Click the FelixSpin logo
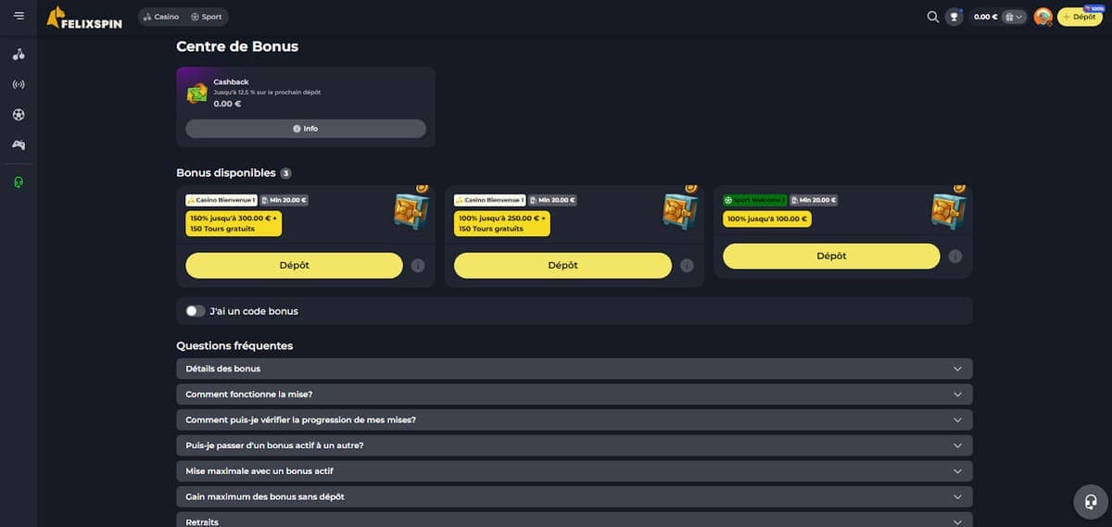Image resolution: width=1112 pixels, height=527 pixels. point(86,16)
